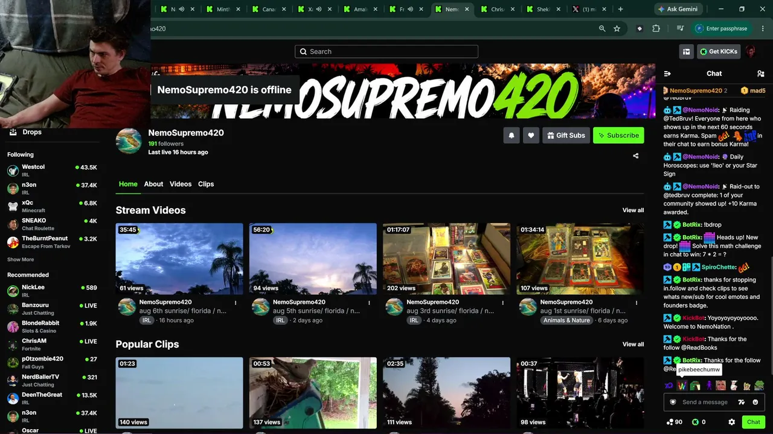The image size is (773, 434).
Task: Follow the channel with the heart button
Action: tap(531, 136)
